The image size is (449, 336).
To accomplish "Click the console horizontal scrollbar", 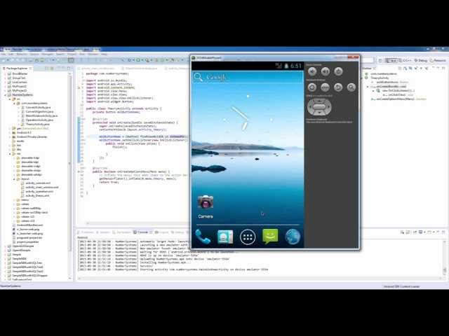I will point(260,278).
